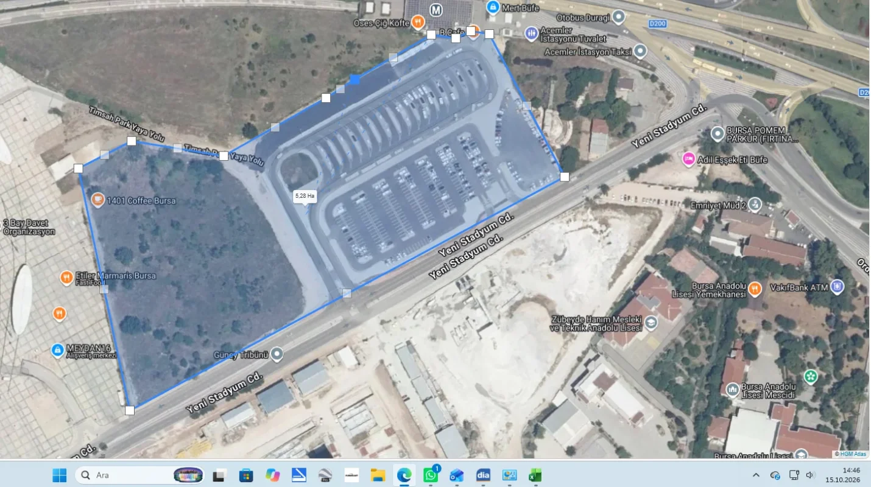871x487 pixels.
Task: Open the dia app from the taskbar
Action: (483, 475)
